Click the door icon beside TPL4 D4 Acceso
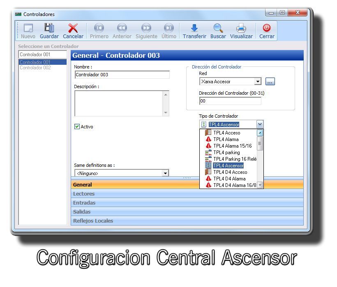Screen dimensions: 337x287 (208, 172)
